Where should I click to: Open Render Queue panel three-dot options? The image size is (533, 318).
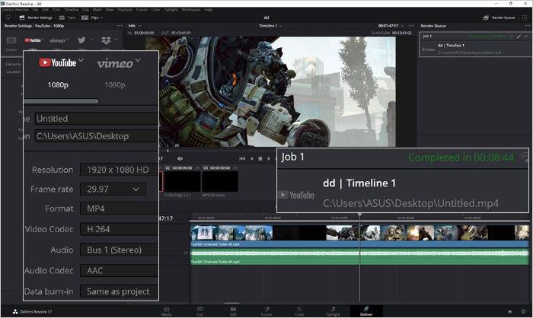[528, 26]
